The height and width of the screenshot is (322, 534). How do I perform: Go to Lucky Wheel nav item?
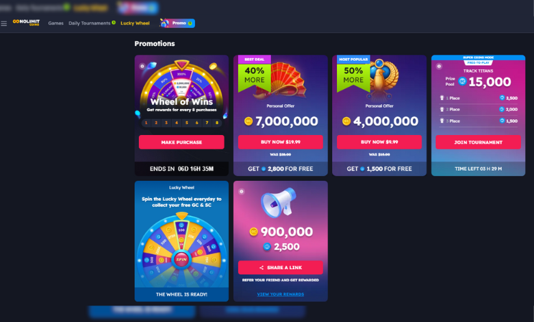[x=135, y=23]
